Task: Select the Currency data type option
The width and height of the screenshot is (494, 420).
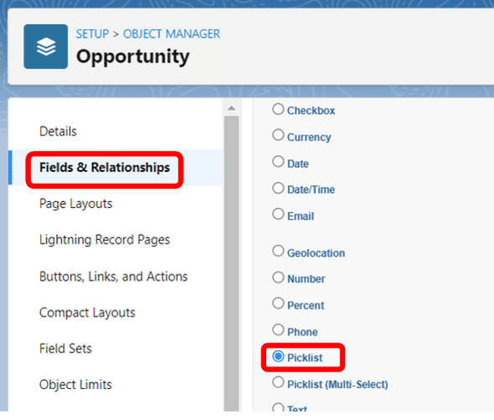Action: 278,135
